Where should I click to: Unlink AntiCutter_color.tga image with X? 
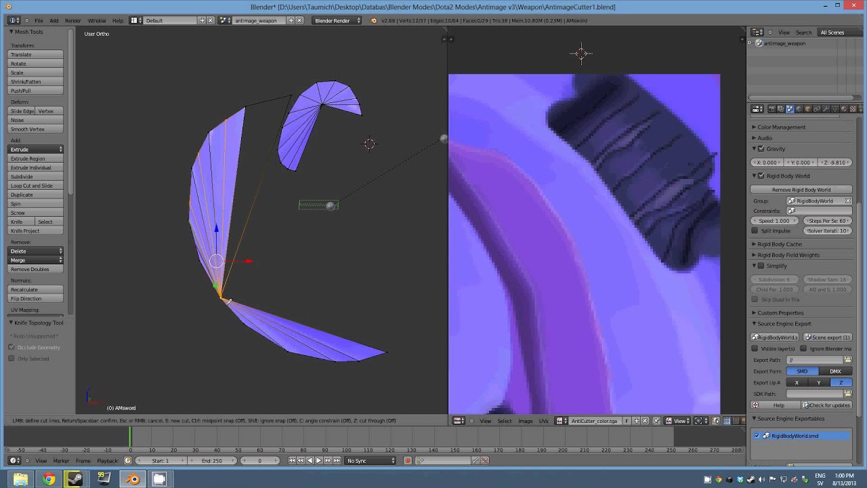tap(645, 421)
